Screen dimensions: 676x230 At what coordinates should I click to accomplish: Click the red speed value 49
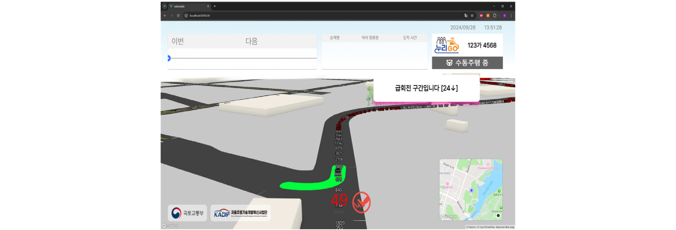339,200
